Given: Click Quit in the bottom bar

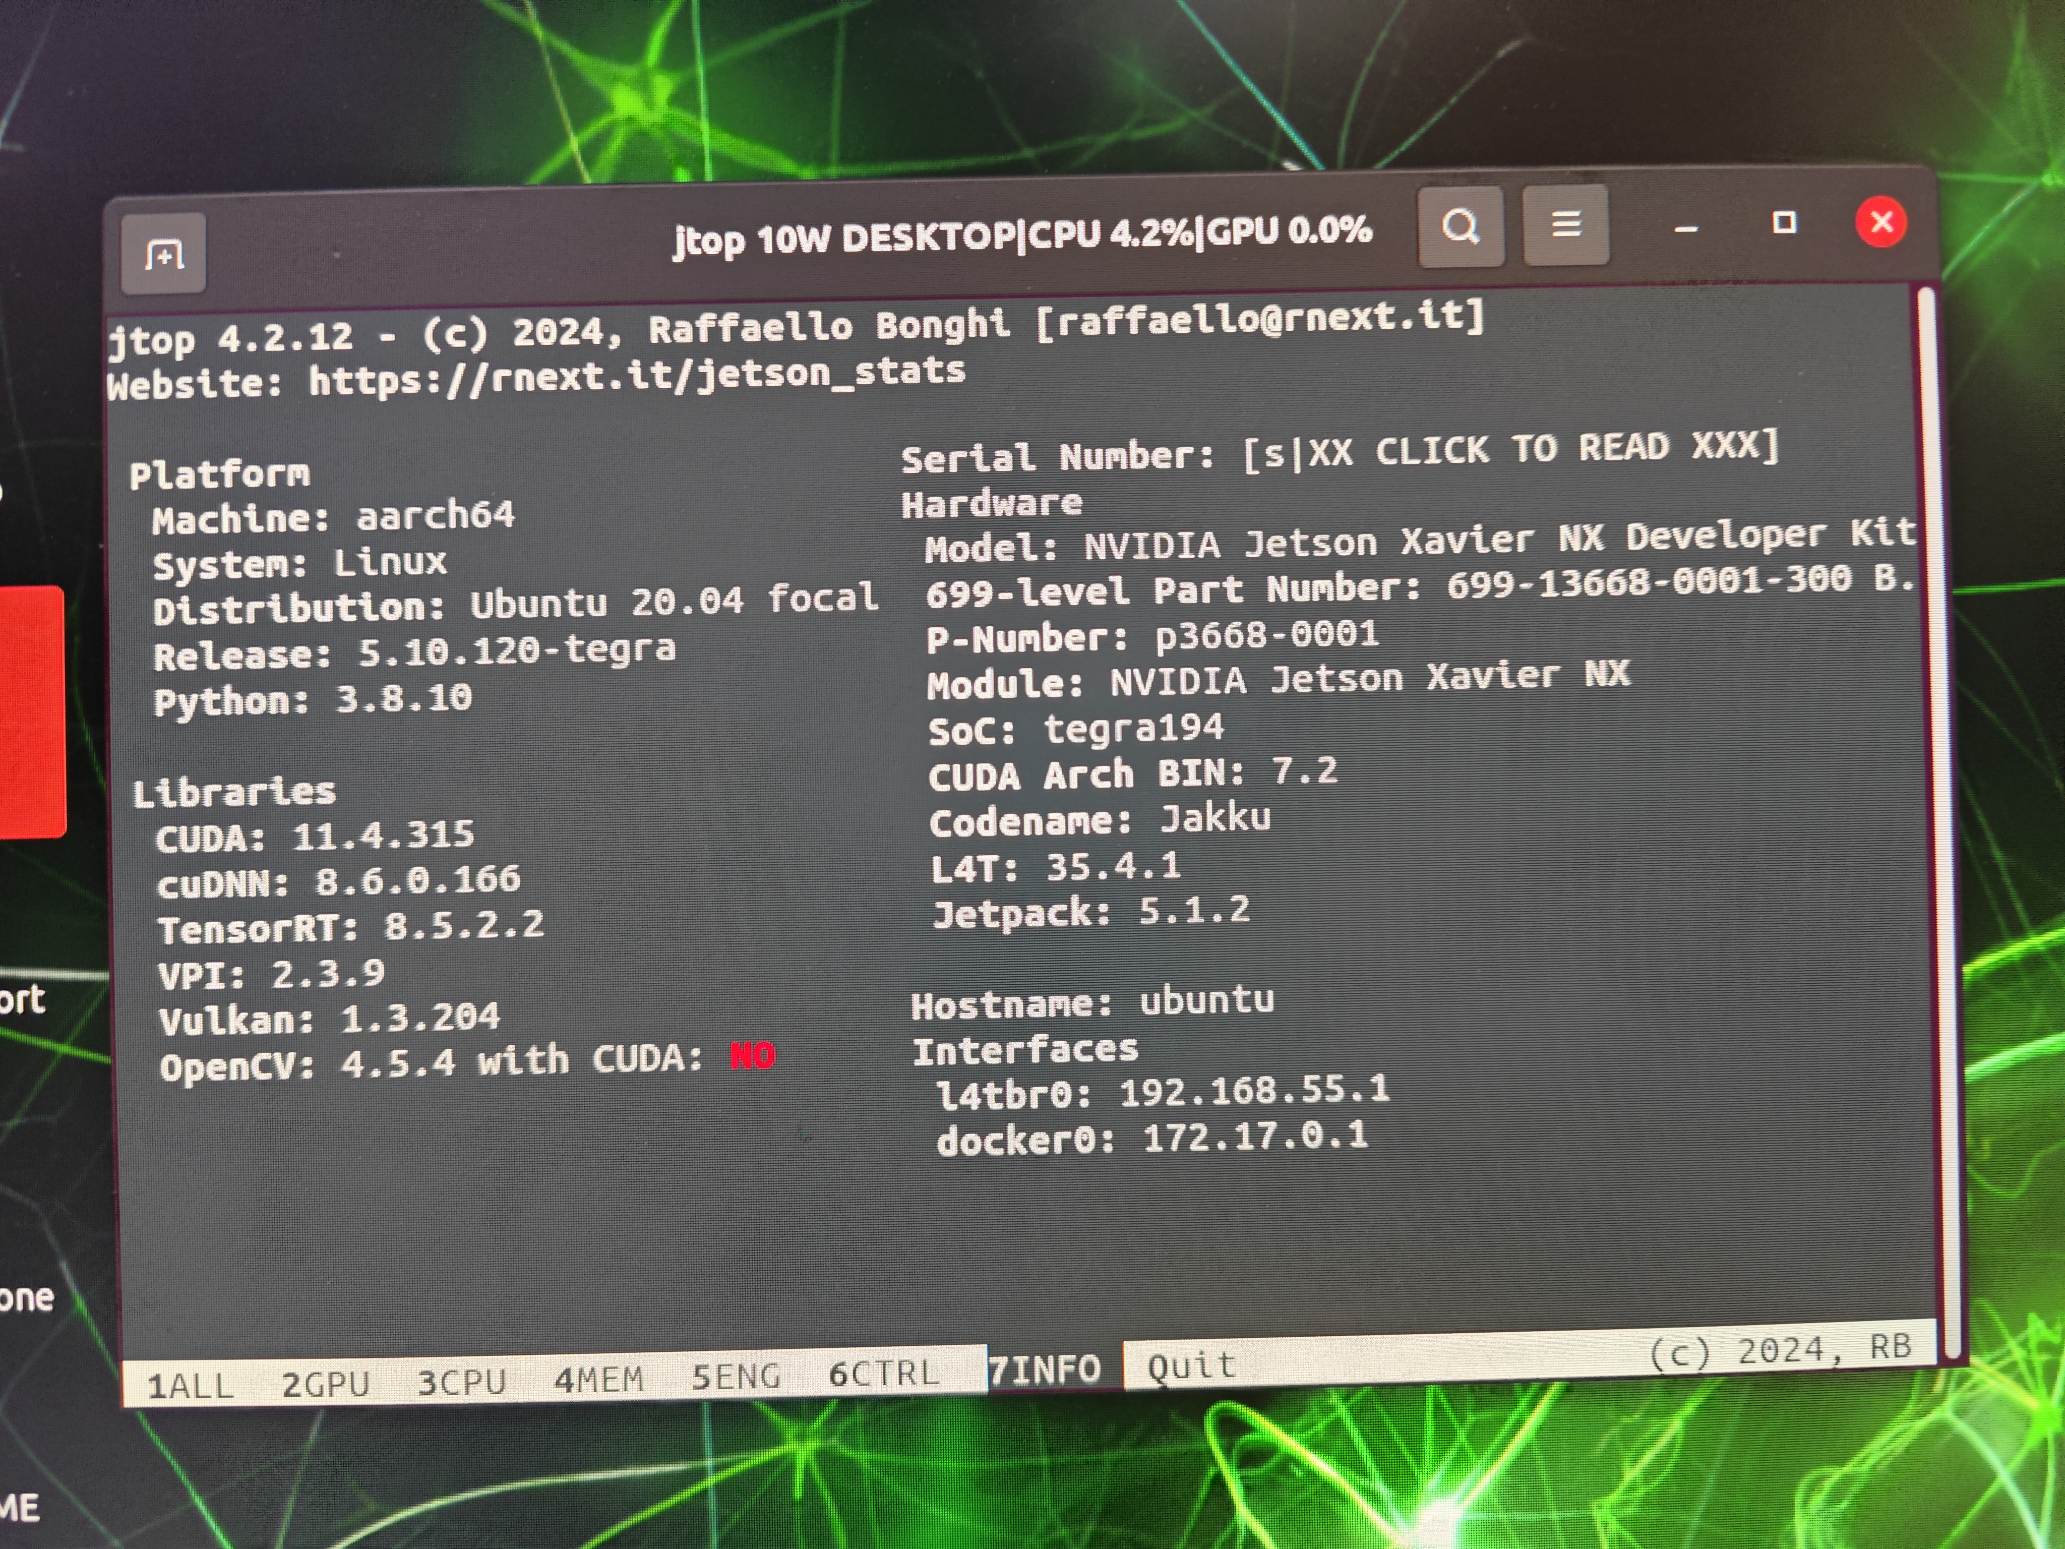Looking at the screenshot, I should [1191, 1366].
